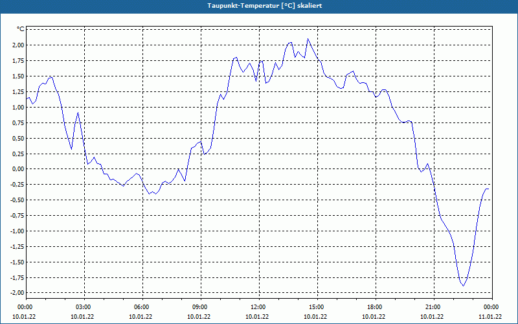Click the °C unit label on the axis

coord(21,29)
